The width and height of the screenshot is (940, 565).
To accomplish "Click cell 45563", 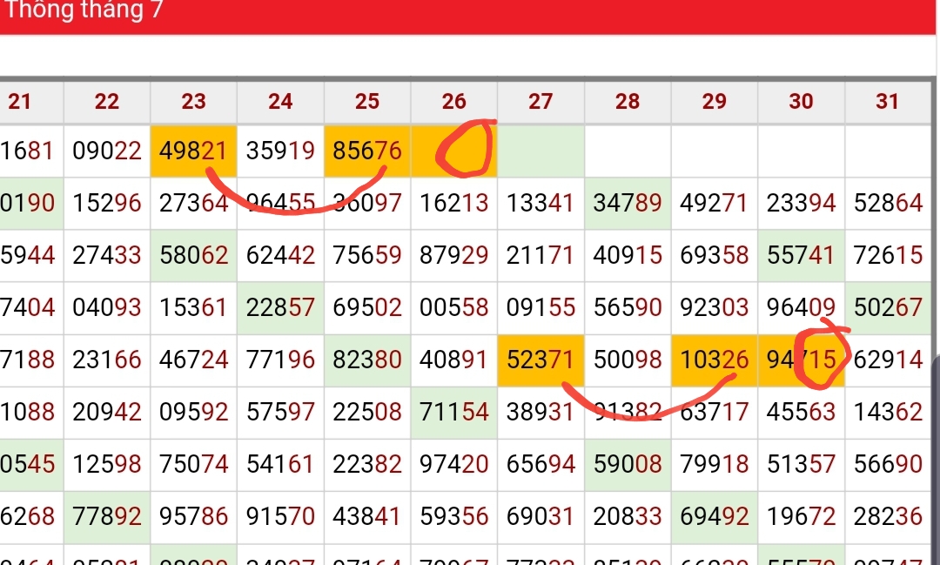I will point(801,412).
